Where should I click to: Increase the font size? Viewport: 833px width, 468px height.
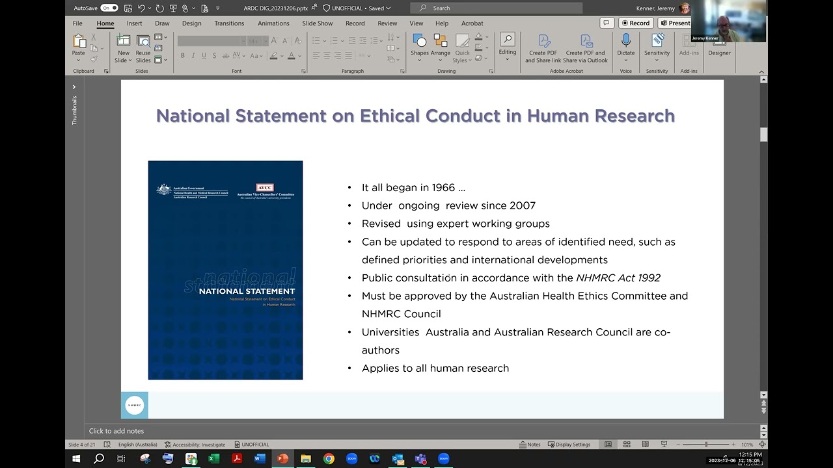[x=274, y=41]
